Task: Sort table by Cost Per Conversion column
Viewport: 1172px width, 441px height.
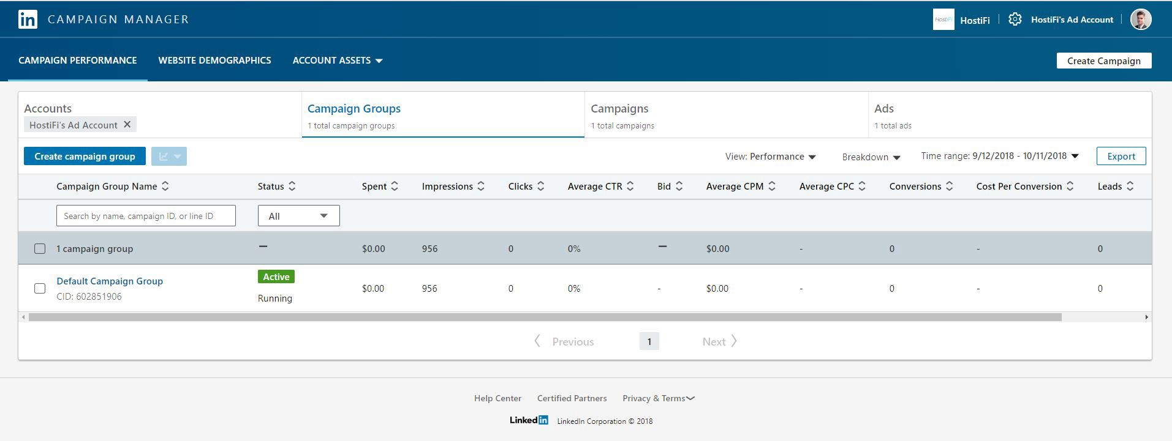Action: click(1070, 186)
